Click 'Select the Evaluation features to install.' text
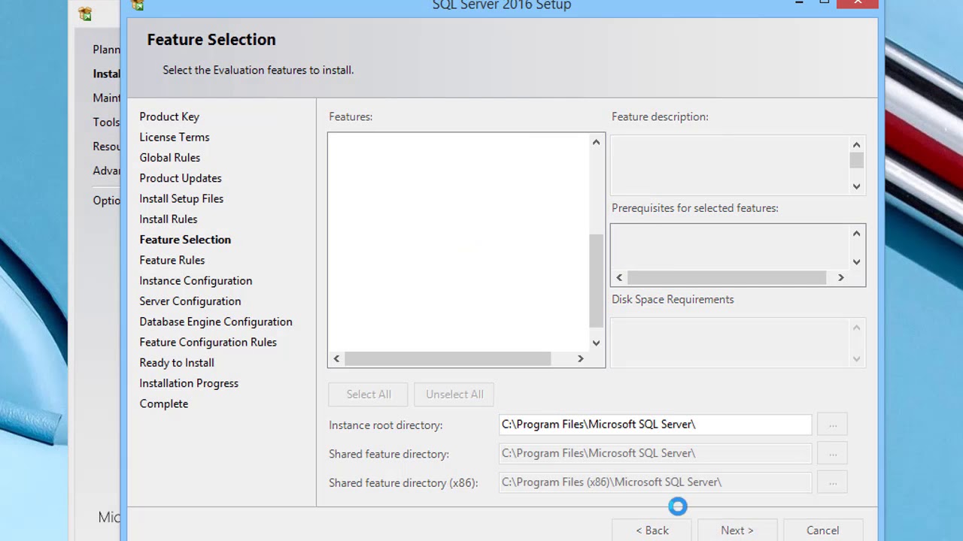The image size is (963, 541). 258,70
